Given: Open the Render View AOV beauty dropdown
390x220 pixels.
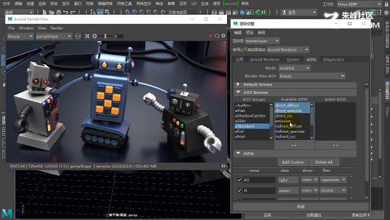Looking at the screenshot, I should point(312,76).
